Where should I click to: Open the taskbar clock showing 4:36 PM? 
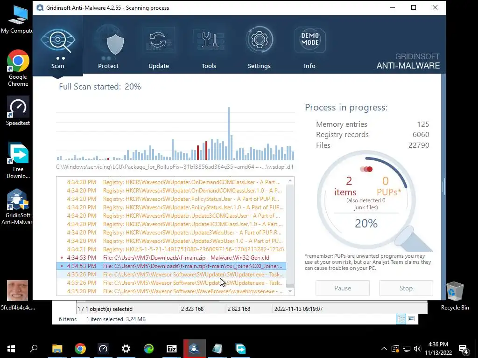tap(438, 349)
